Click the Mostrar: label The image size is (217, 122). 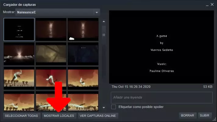pos(9,12)
